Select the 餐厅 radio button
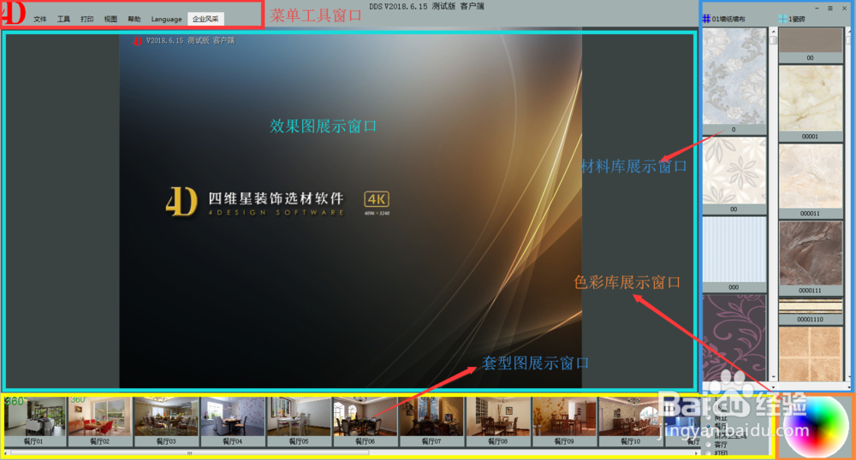This screenshot has height=460, width=856. (709, 426)
